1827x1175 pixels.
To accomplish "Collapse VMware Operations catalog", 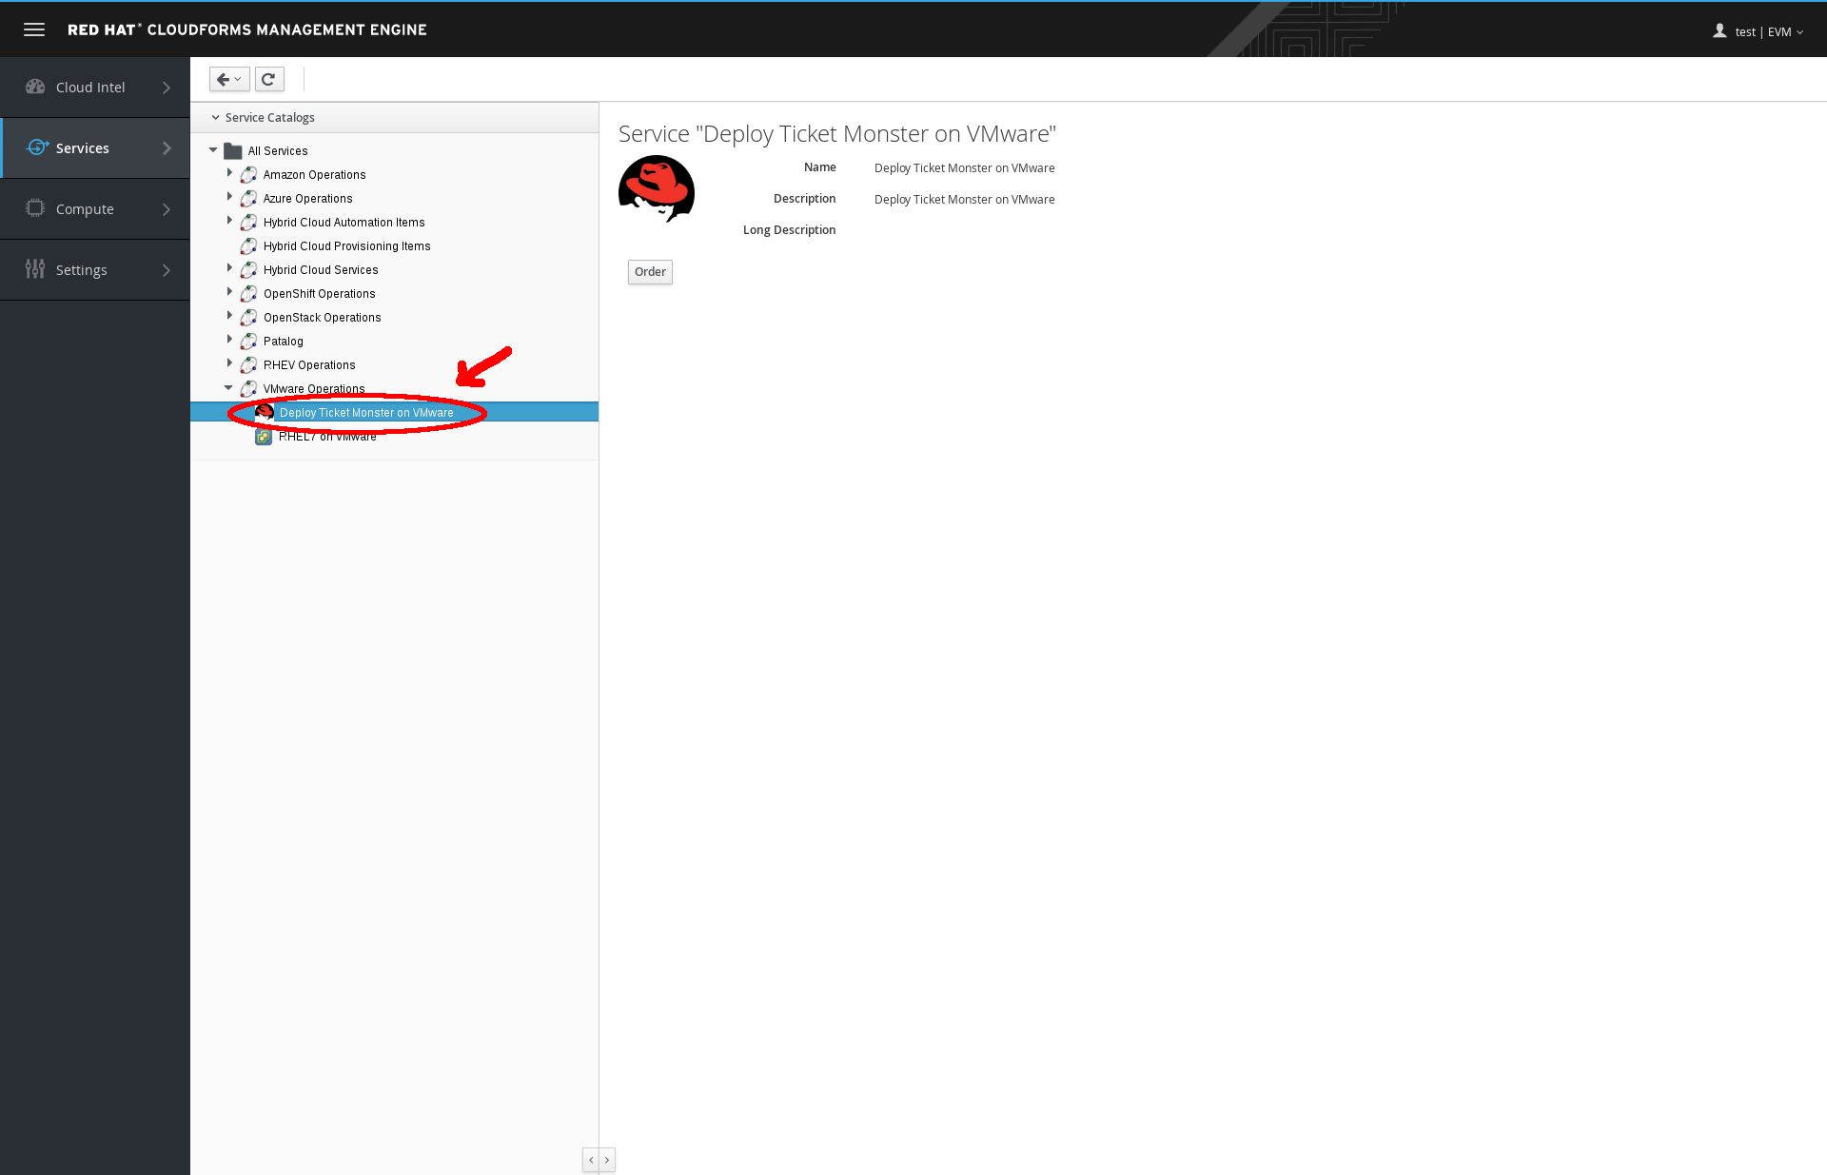I will tap(228, 388).
